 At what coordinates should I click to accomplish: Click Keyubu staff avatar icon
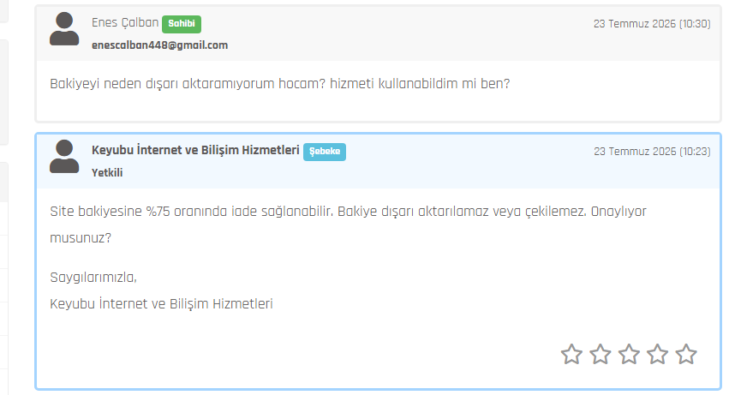point(64,156)
